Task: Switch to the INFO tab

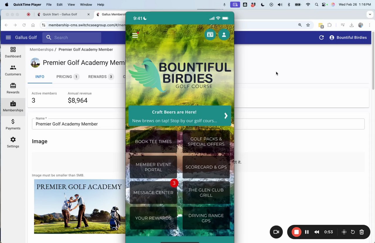Action: click(40, 77)
